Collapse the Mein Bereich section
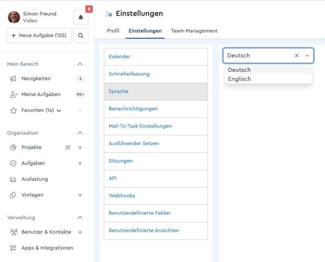The image size is (325, 262). tap(80, 64)
